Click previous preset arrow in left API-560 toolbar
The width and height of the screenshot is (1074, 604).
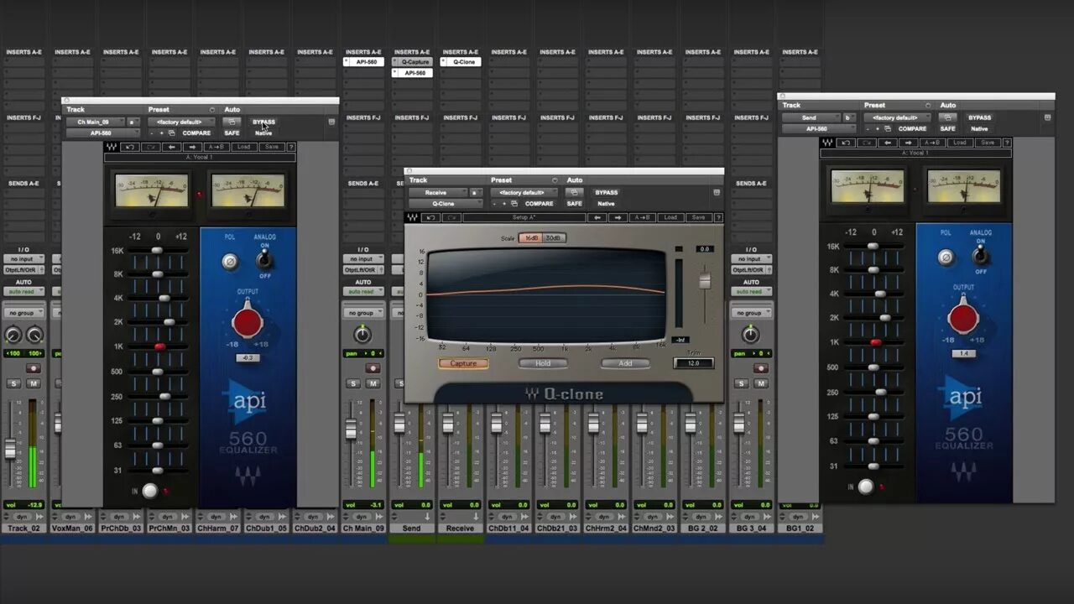click(173, 147)
